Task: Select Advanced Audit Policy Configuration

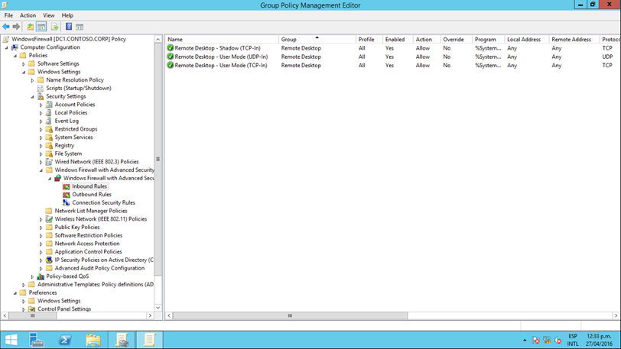Action: [x=99, y=268]
